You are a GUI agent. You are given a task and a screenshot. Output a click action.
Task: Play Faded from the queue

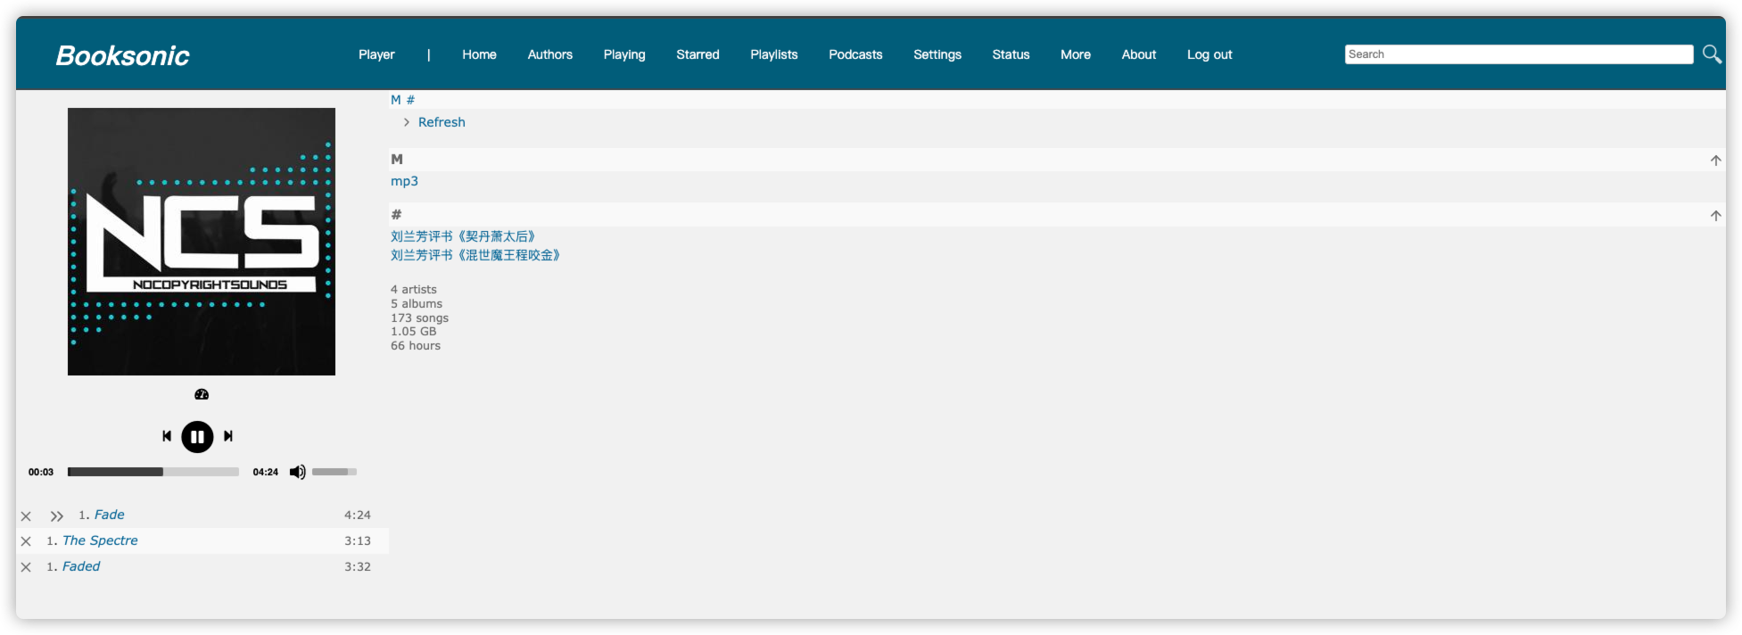pyautogui.click(x=81, y=566)
